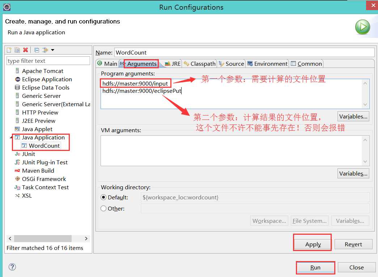Click Program arguments scroll down arrow
The image size is (378, 277).
(365, 104)
